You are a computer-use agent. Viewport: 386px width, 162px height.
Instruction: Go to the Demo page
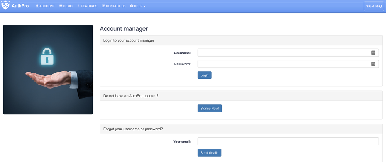[x=66, y=6]
